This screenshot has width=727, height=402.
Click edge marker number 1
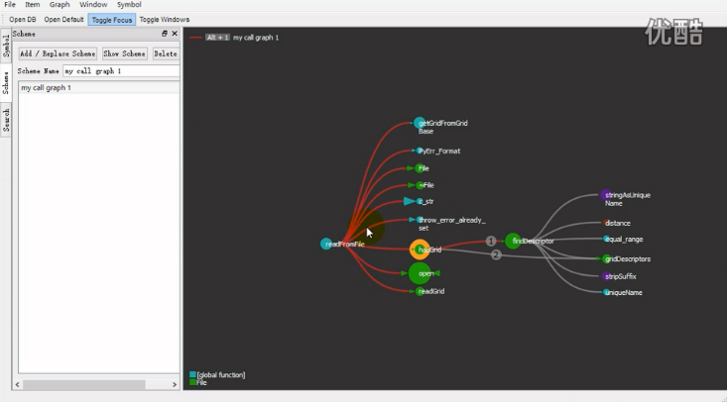click(x=491, y=241)
